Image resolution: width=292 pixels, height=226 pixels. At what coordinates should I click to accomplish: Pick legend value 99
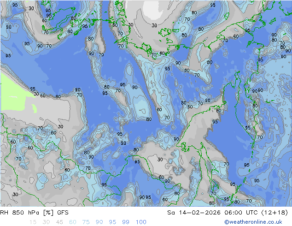click(x=126, y=222)
